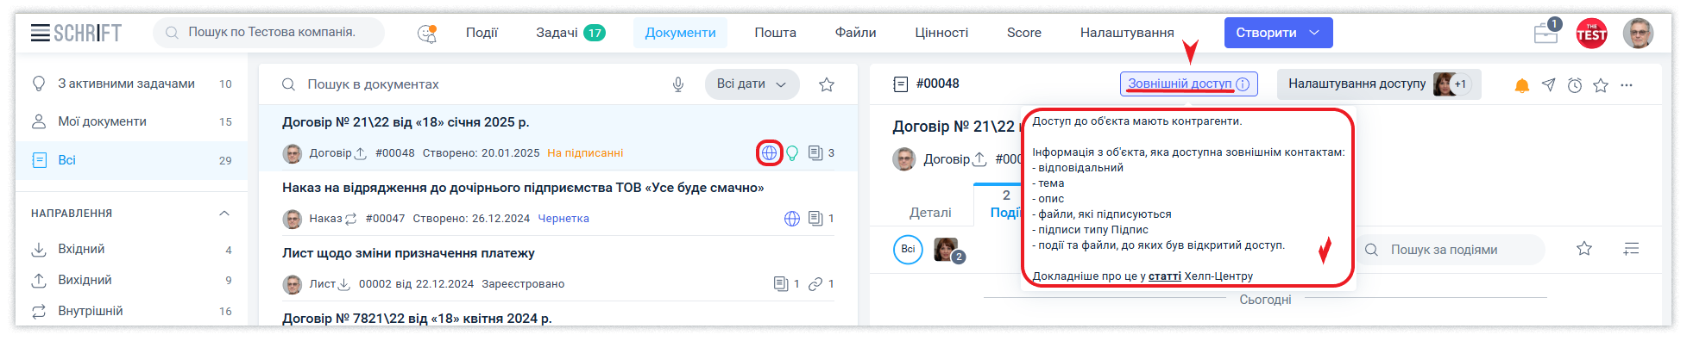Switch to the Деталі tab
Image resolution: width=1687 pixels, height=341 pixels.
click(x=930, y=213)
